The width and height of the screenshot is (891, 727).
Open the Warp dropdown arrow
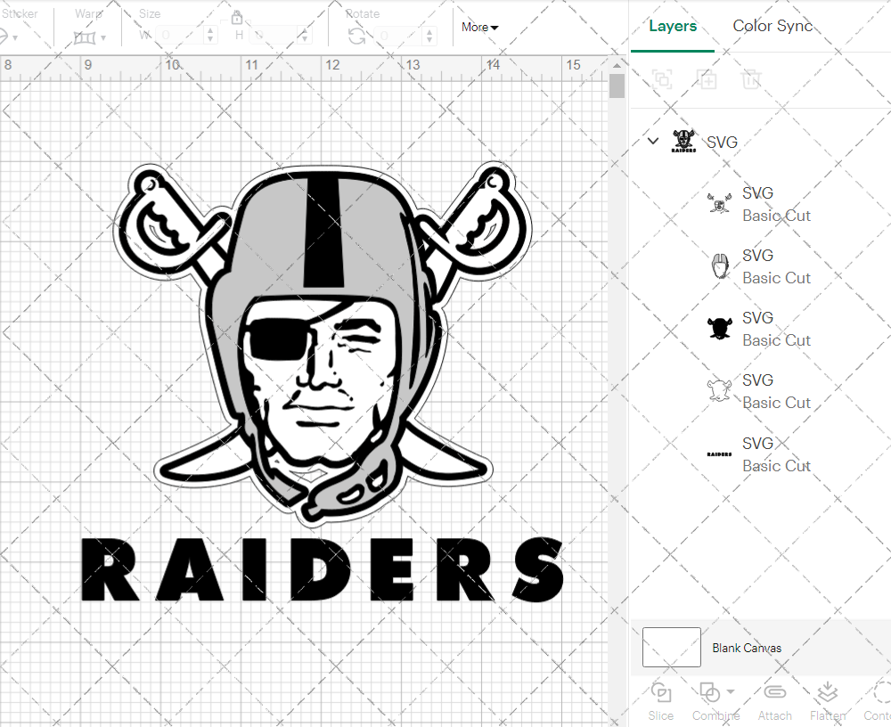[103, 38]
